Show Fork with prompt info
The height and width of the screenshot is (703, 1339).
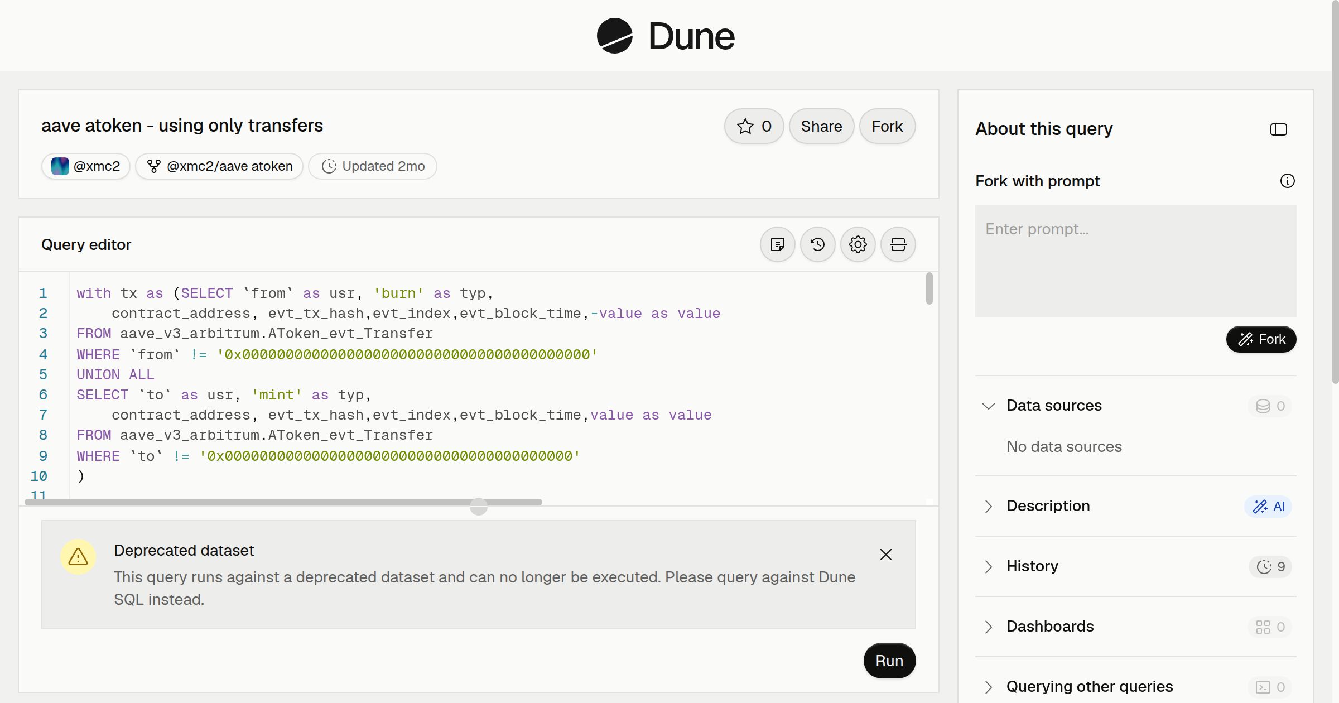1288,181
